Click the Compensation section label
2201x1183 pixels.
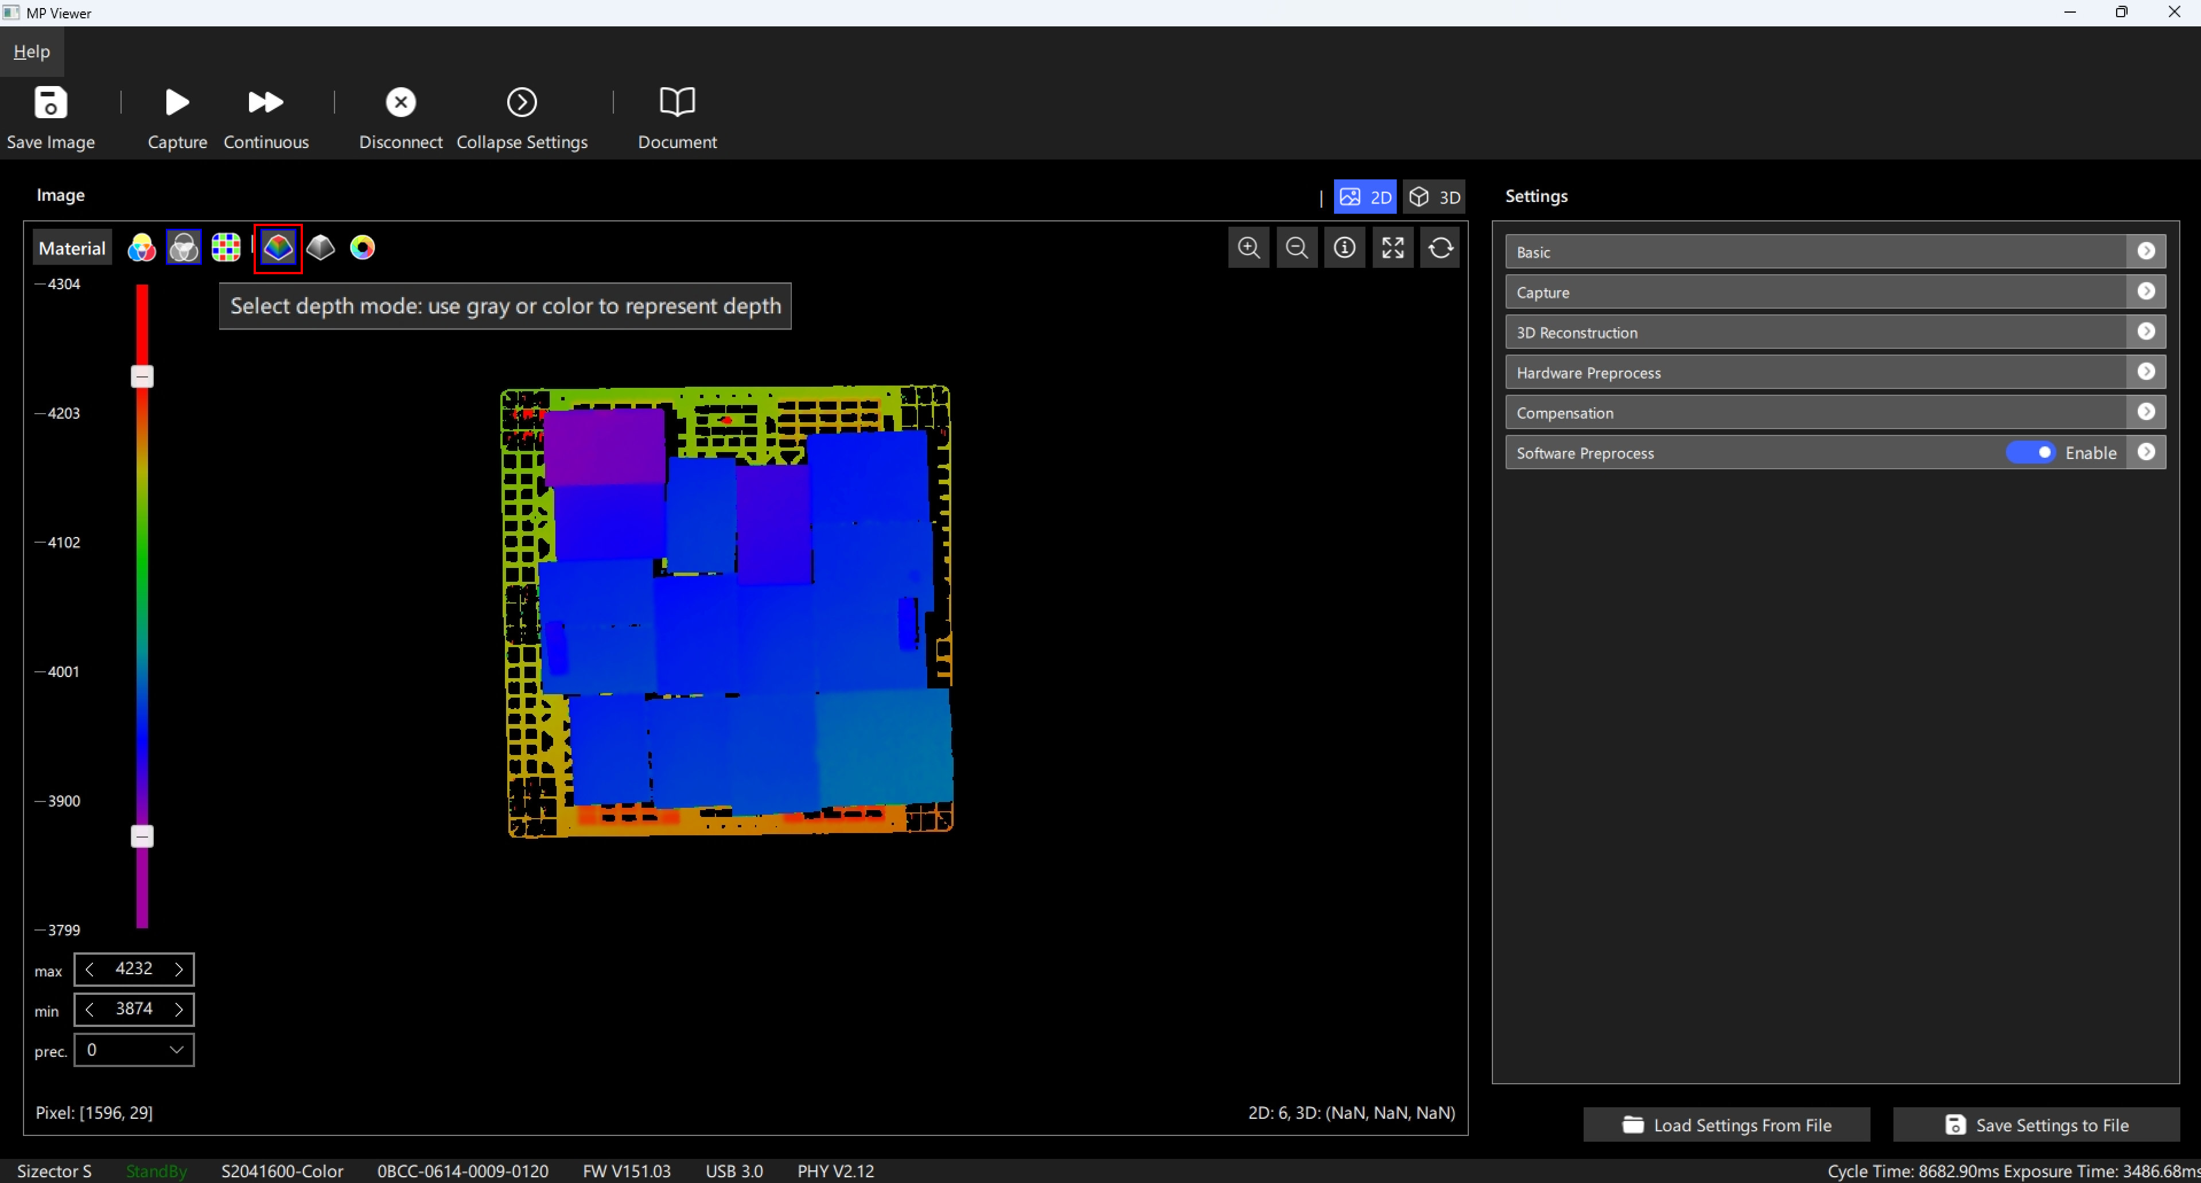click(x=1565, y=413)
